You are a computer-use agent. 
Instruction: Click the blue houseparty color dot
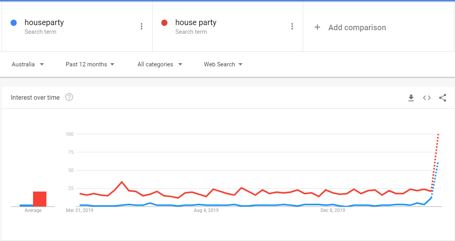pyautogui.click(x=14, y=23)
